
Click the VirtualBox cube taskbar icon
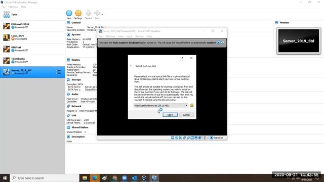coord(144,178)
